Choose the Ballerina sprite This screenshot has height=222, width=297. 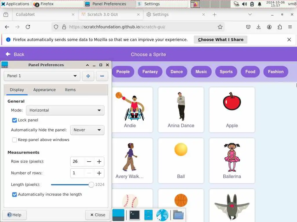tap(232, 161)
